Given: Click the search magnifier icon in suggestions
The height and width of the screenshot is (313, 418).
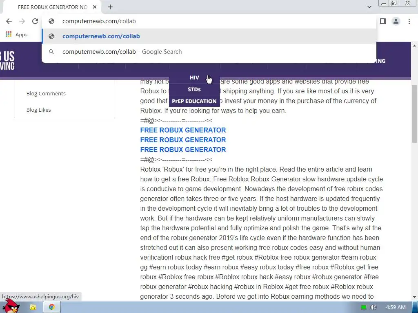Looking at the screenshot, I should point(51,52).
